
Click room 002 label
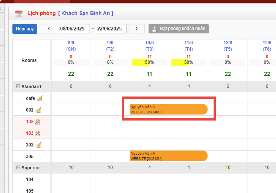tap(30, 110)
